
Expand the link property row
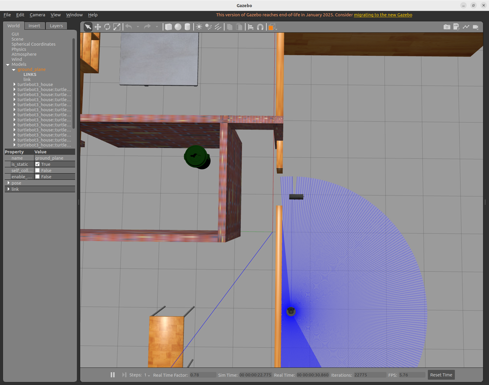(9, 189)
